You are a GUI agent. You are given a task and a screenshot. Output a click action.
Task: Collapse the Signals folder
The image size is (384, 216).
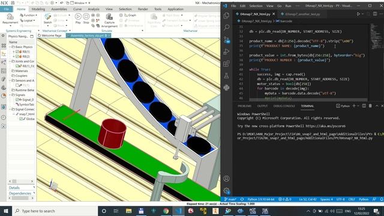tap(10, 95)
